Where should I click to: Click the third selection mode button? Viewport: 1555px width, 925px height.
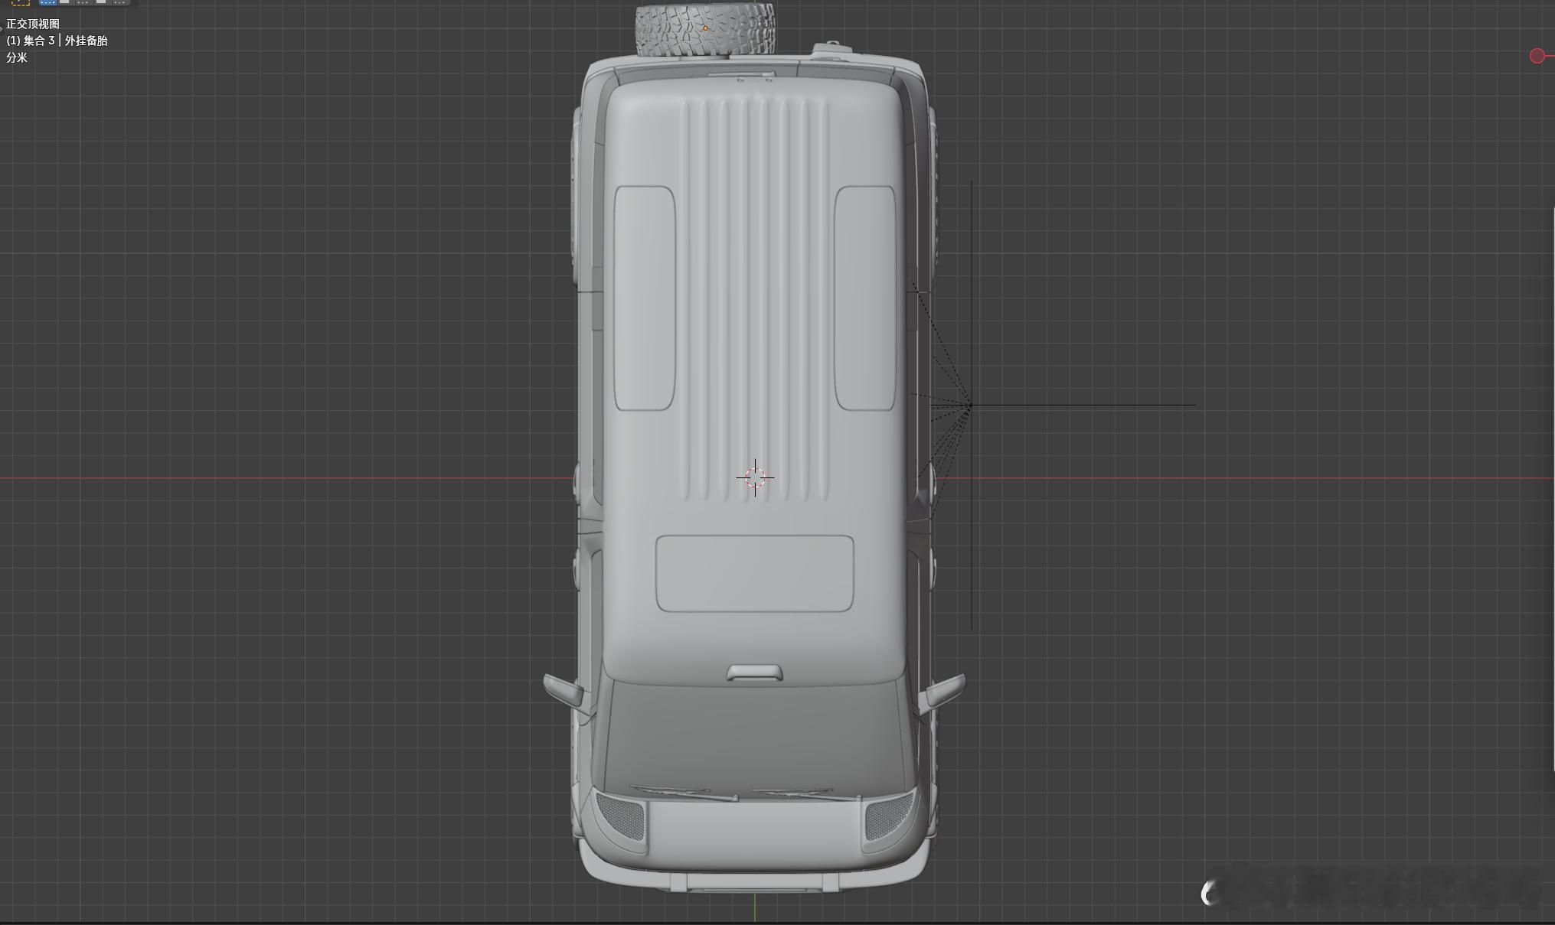[83, 2]
